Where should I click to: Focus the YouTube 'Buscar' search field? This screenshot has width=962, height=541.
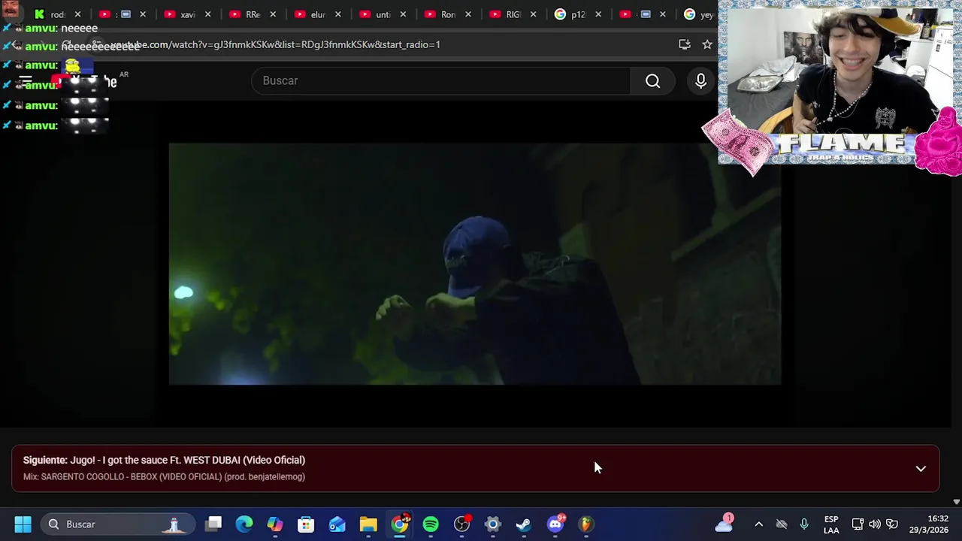[442, 81]
